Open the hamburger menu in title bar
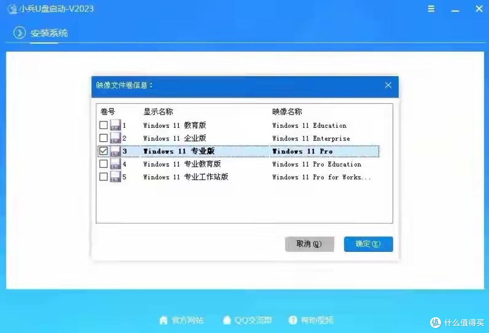The height and width of the screenshot is (333, 489). point(431,9)
